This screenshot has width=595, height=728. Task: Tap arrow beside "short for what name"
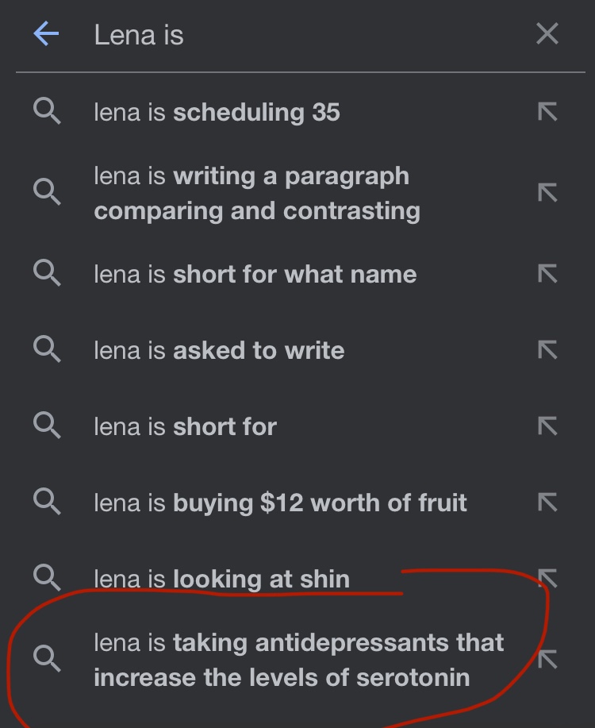tap(547, 274)
